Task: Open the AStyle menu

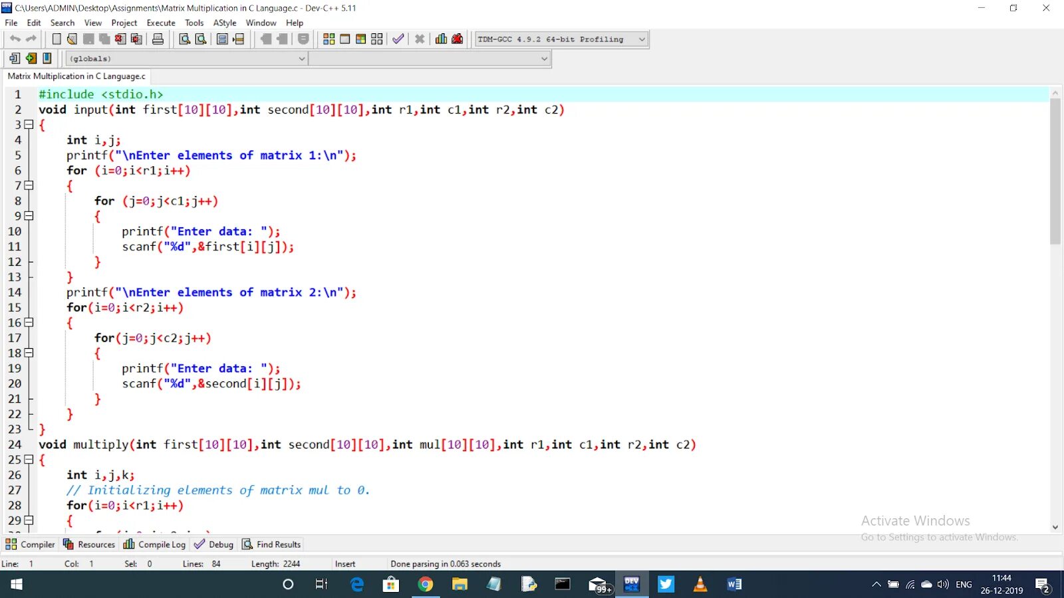Action: click(225, 23)
